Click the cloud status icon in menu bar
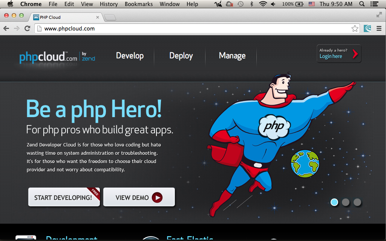This screenshot has height=241, width=386. (x=230, y=4)
